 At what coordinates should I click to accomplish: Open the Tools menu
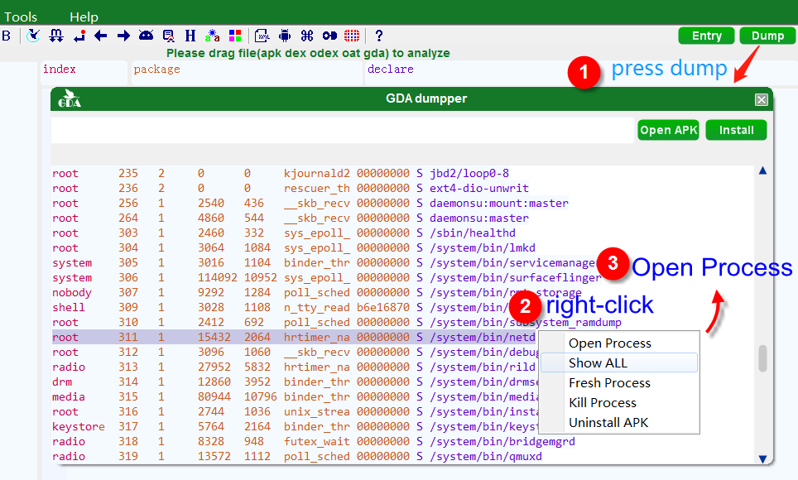(21, 17)
